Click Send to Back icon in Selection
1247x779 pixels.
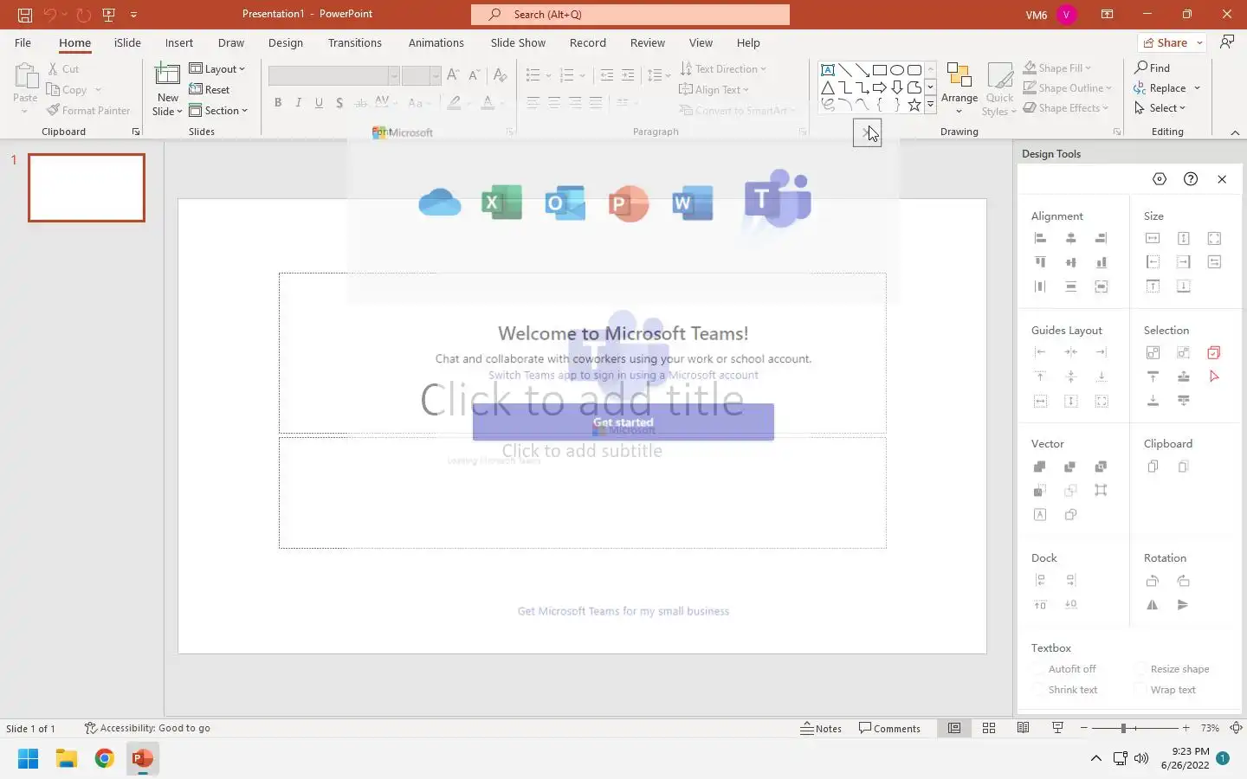click(x=1153, y=401)
